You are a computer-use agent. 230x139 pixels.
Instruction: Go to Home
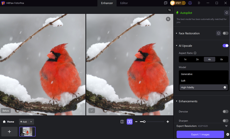coord(9,122)
